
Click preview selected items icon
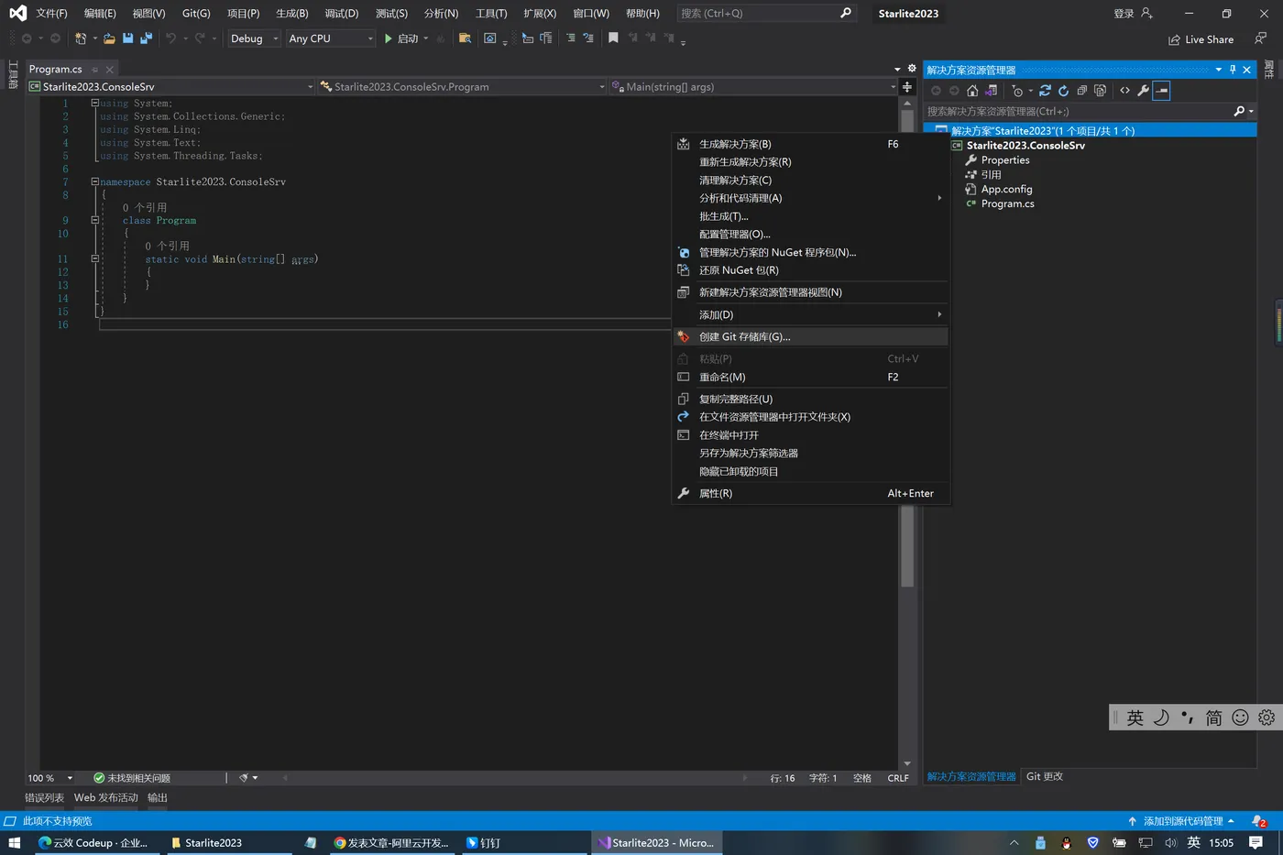coord(1161,91)
